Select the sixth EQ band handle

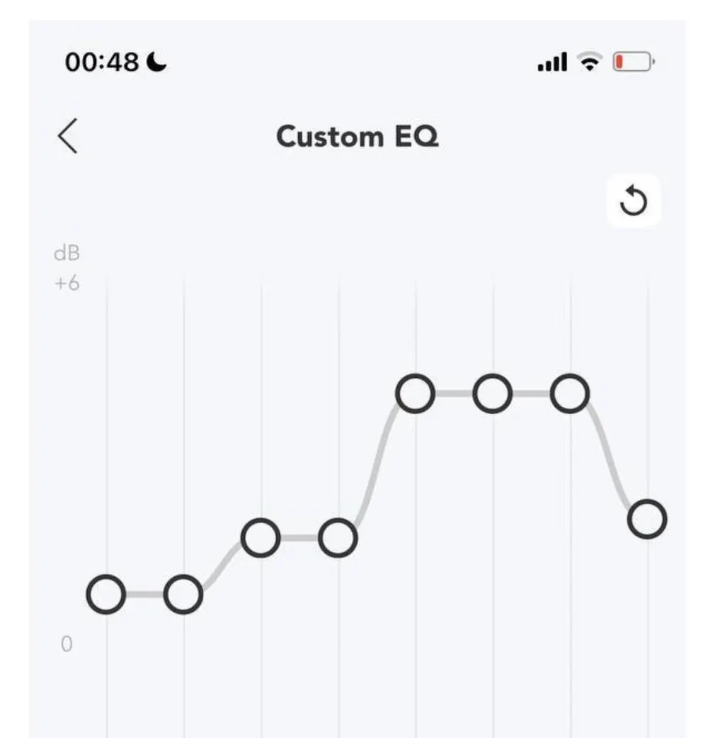click(x=493, y=393)
